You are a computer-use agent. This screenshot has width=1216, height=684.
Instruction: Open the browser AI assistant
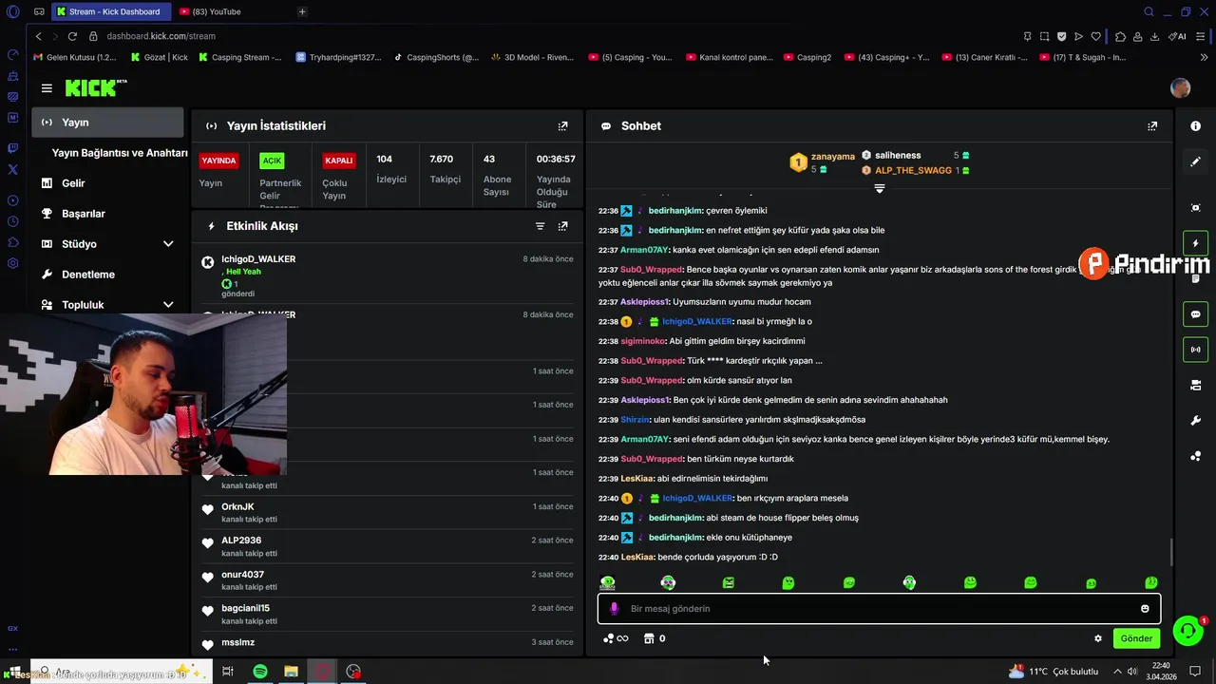tap(1178, 36)
